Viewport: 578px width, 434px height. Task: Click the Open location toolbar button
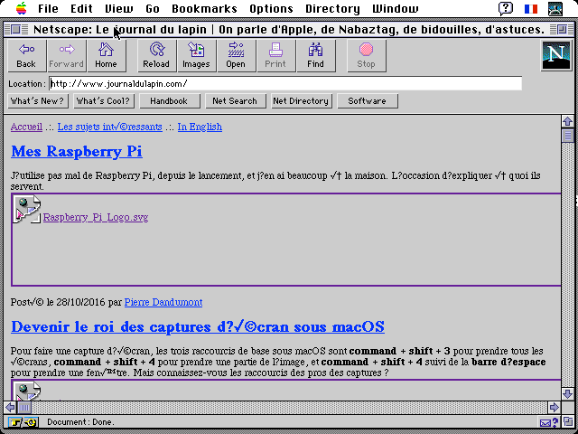[x=236, y=56]
